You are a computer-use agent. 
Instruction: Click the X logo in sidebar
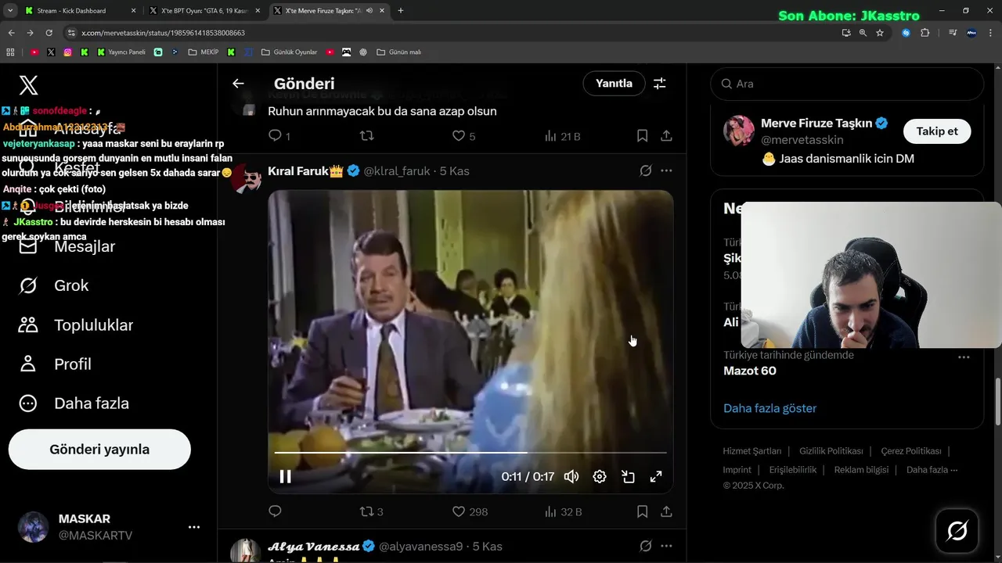pyautogui.click(x=28, y=85)
